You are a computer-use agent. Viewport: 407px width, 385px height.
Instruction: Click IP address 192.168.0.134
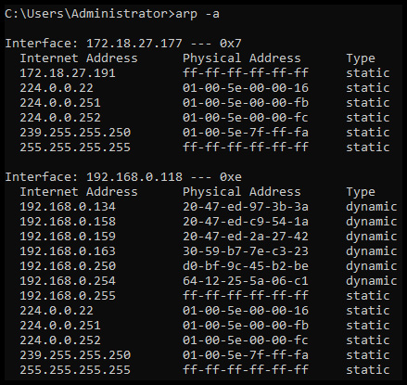(68, 207)
